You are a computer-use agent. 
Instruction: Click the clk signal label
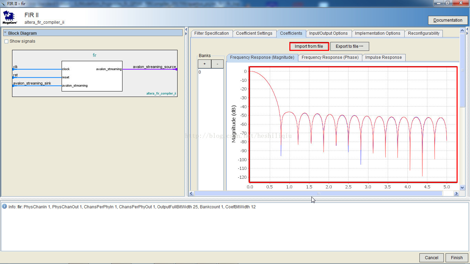[15, 67]
